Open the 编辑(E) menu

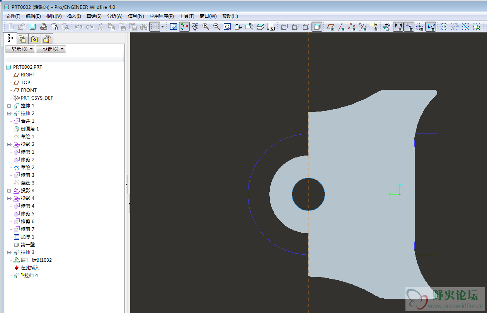coord(33,16)
